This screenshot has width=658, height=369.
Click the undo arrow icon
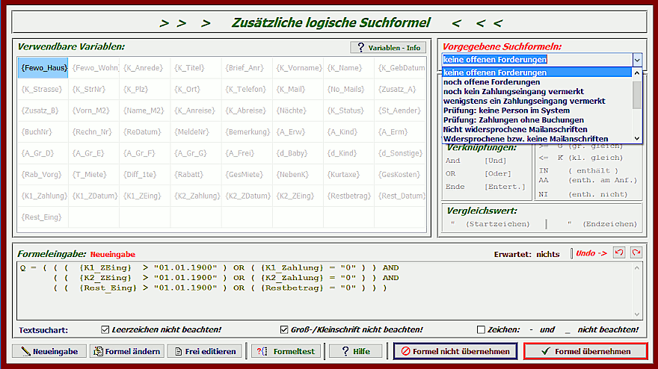[618, 253]
